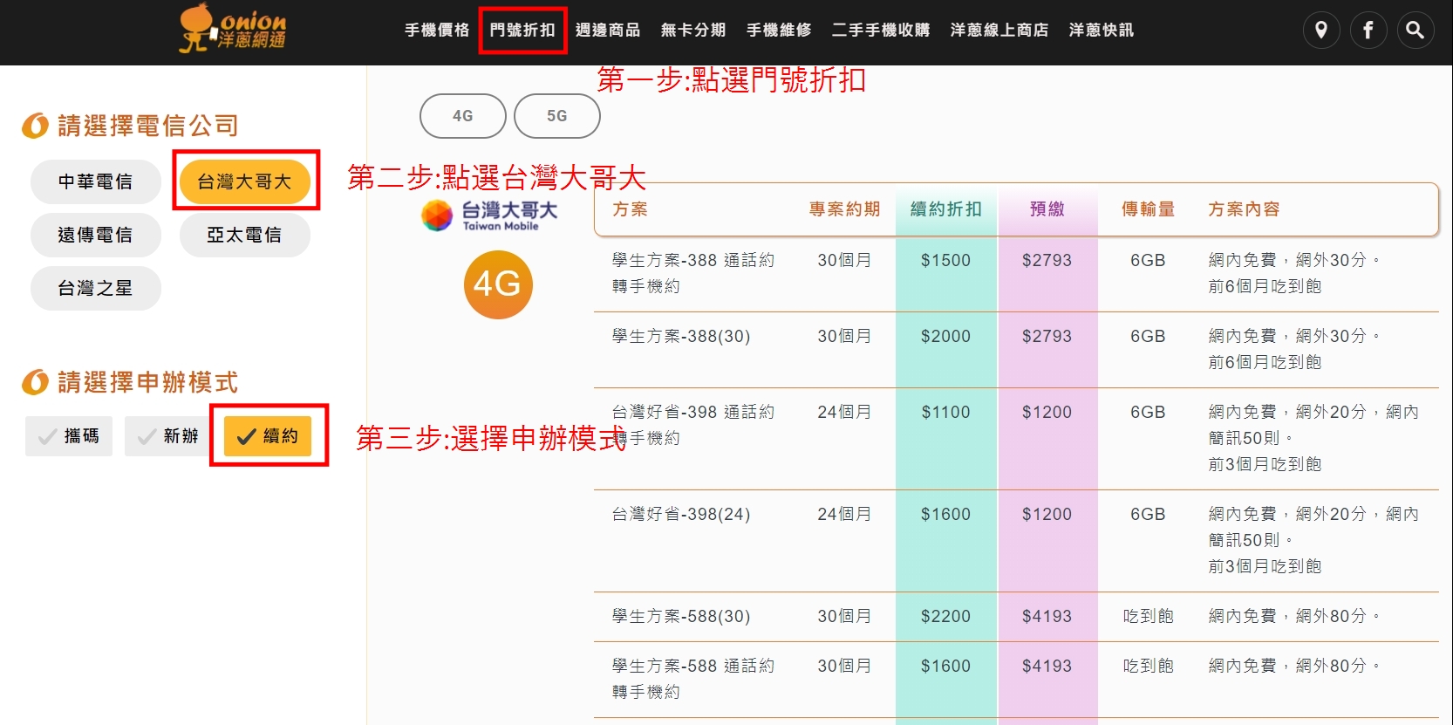Click the orange 4G circle badge

(498, 284)
